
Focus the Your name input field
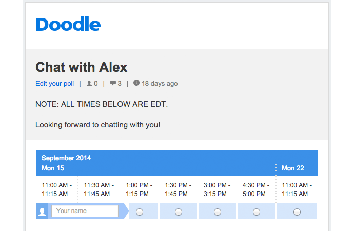85,211
